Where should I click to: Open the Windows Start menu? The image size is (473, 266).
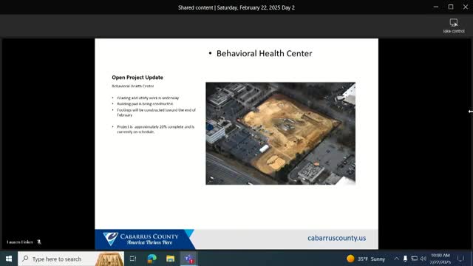pos(9,259)
